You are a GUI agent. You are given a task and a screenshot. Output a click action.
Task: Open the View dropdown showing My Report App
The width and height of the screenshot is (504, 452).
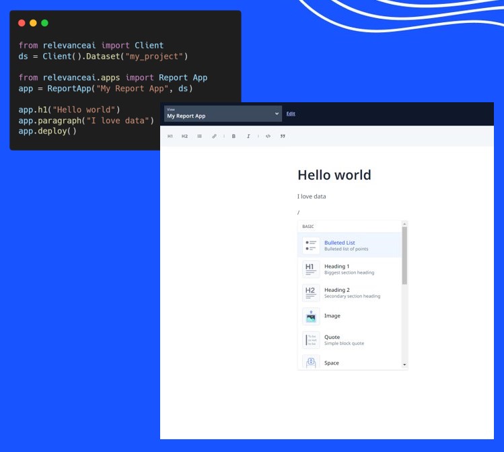click(223, 114)
